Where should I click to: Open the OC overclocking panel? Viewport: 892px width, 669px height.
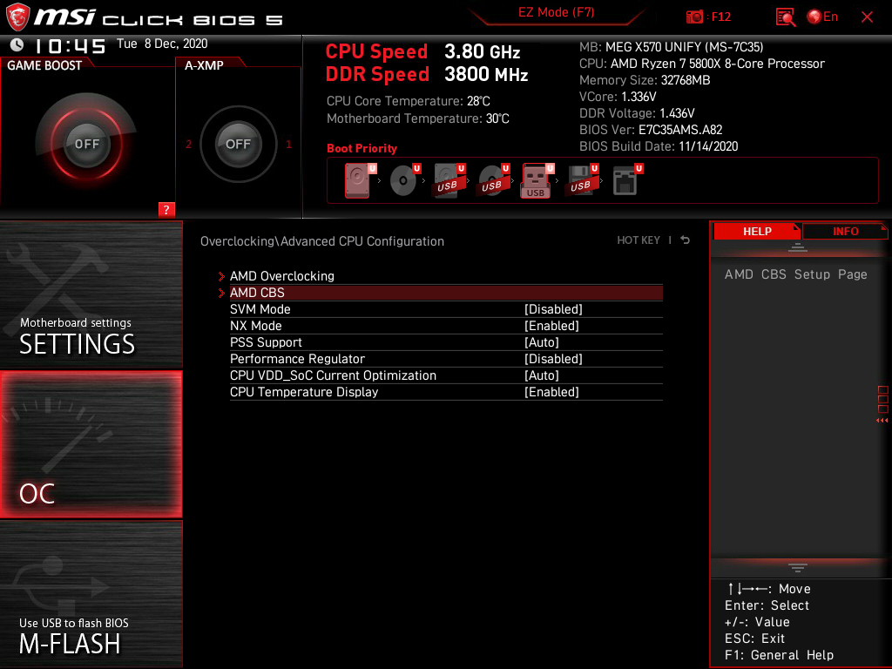pos(91,445)
